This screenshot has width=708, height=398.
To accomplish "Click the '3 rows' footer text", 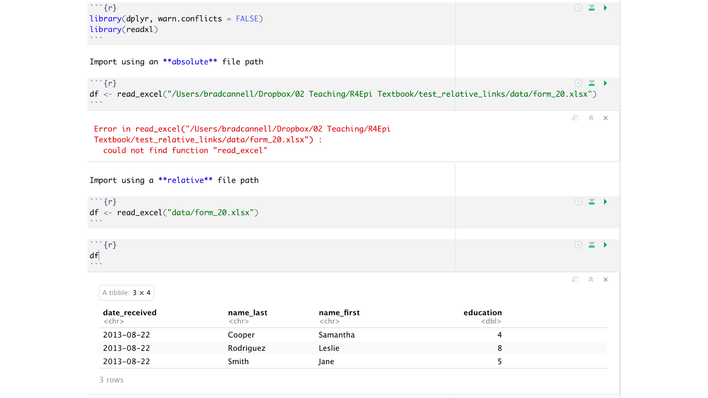I will 111,380.
